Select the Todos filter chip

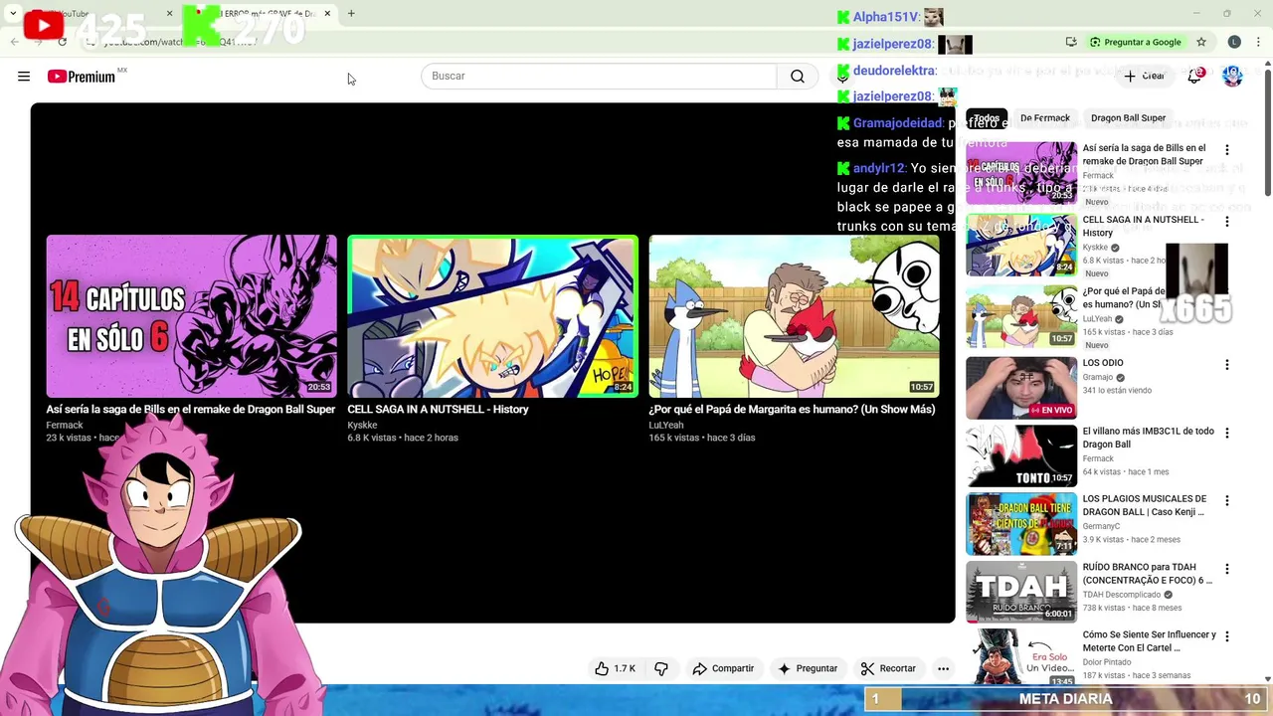pyautogui.click(x=987, y=117)
